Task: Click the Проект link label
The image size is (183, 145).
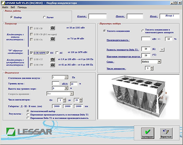Action: tap(120, 16)
